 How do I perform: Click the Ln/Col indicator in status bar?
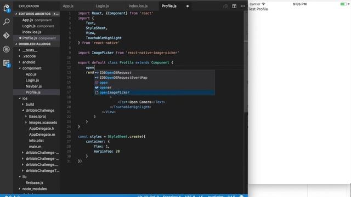(148, 196)
